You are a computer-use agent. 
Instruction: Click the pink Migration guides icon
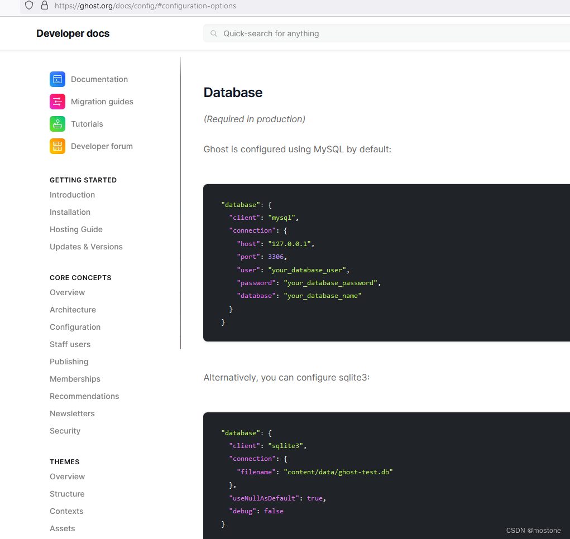pos(58,102)
